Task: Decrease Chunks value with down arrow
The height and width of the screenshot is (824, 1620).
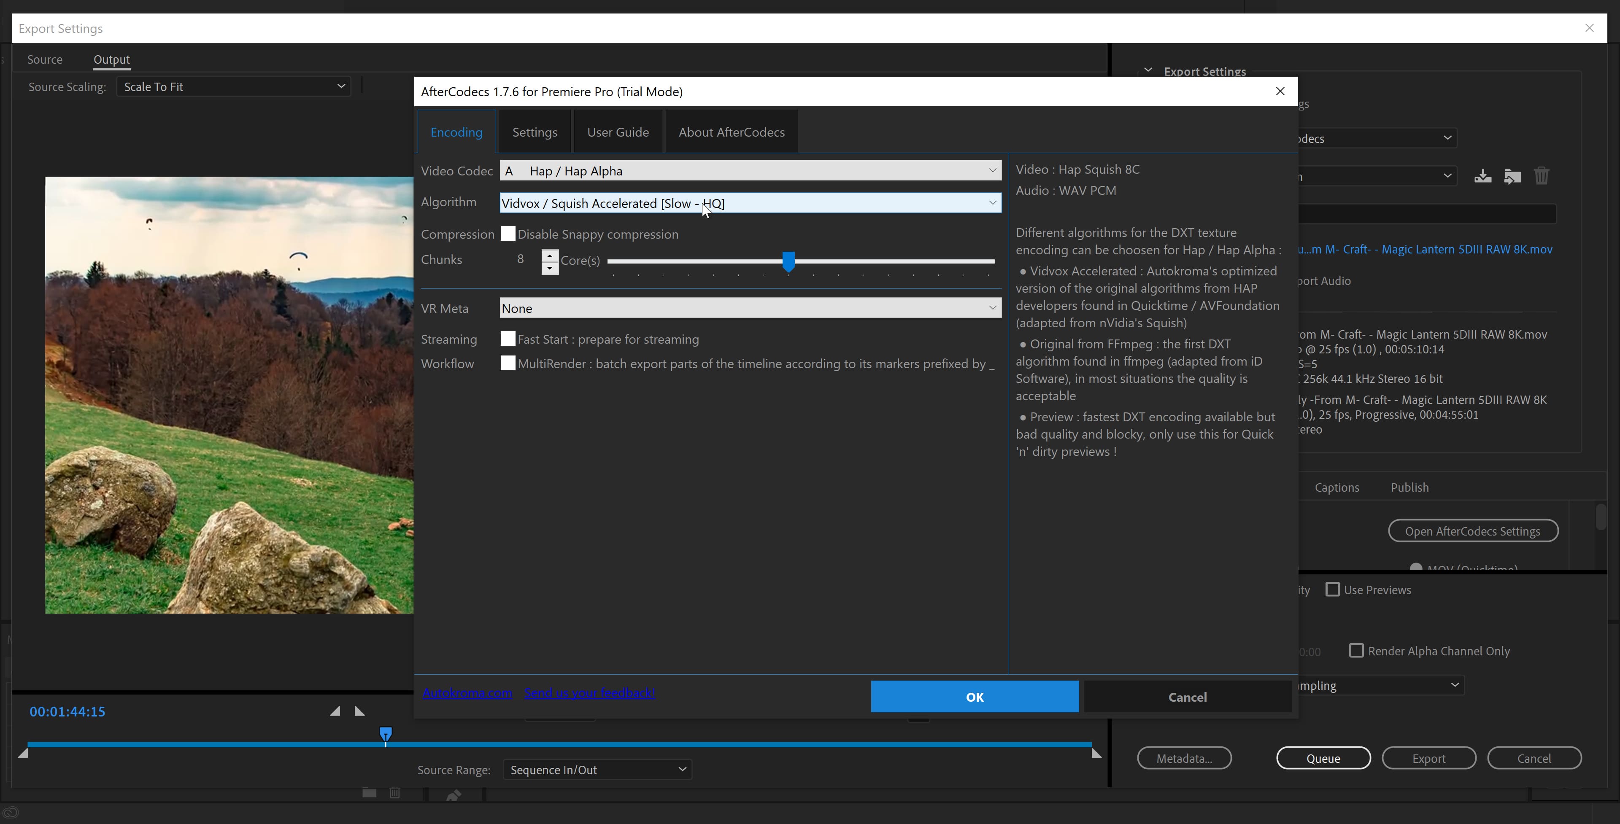Action: [550, 268]
